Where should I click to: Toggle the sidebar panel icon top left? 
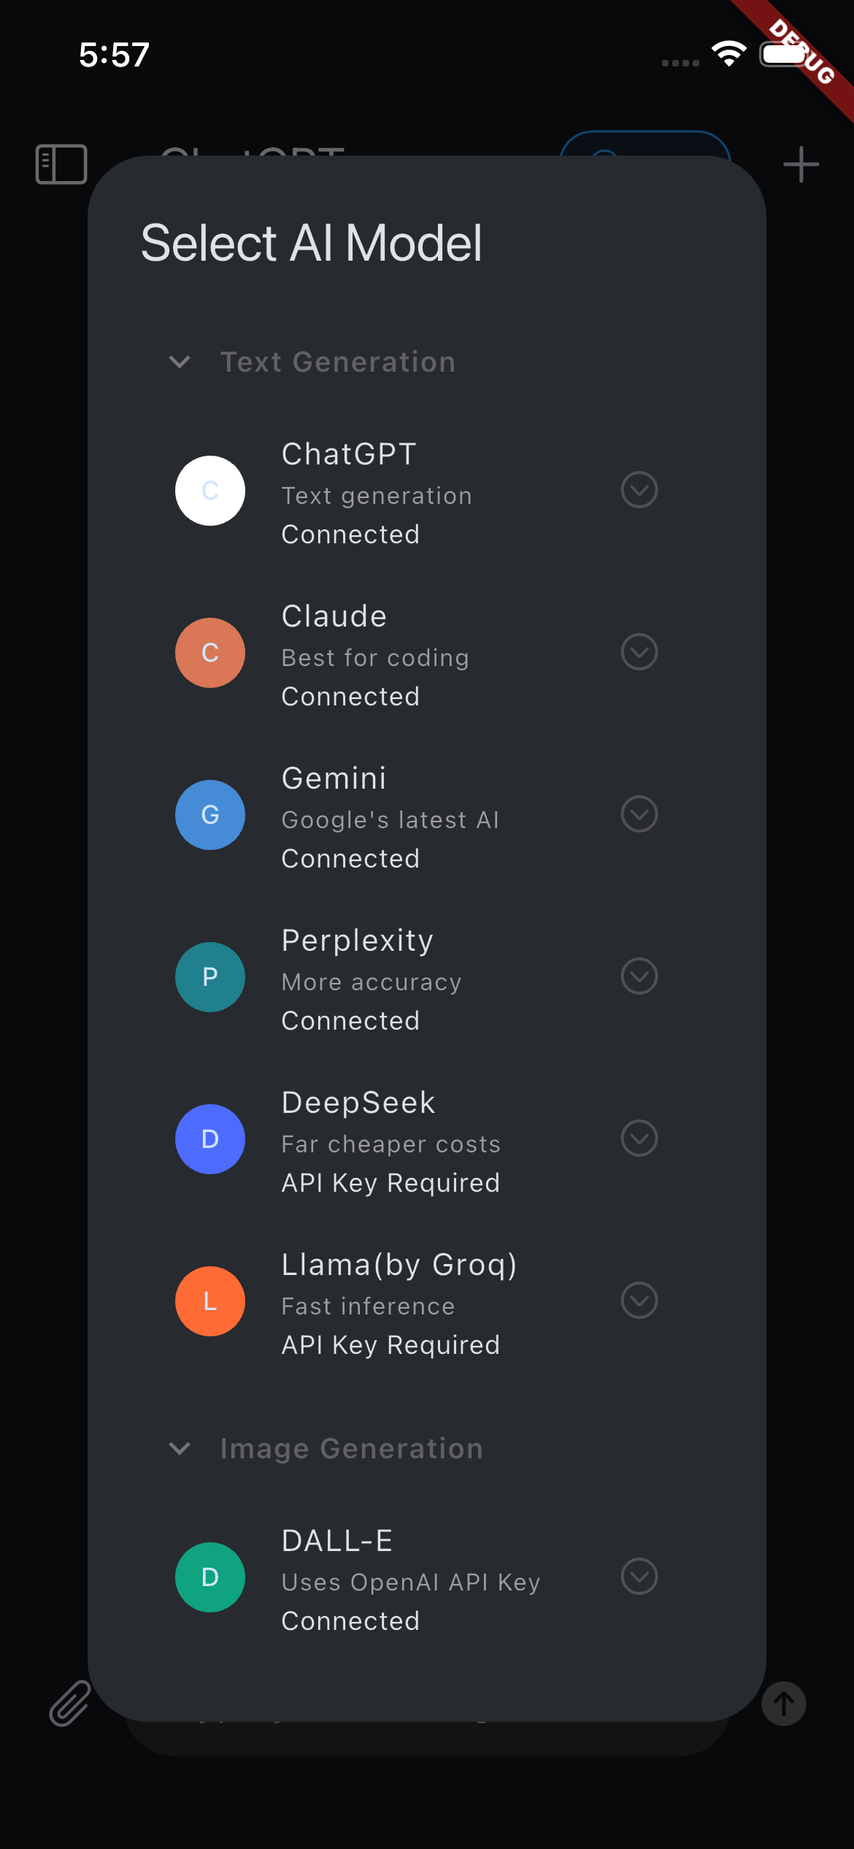61,163
